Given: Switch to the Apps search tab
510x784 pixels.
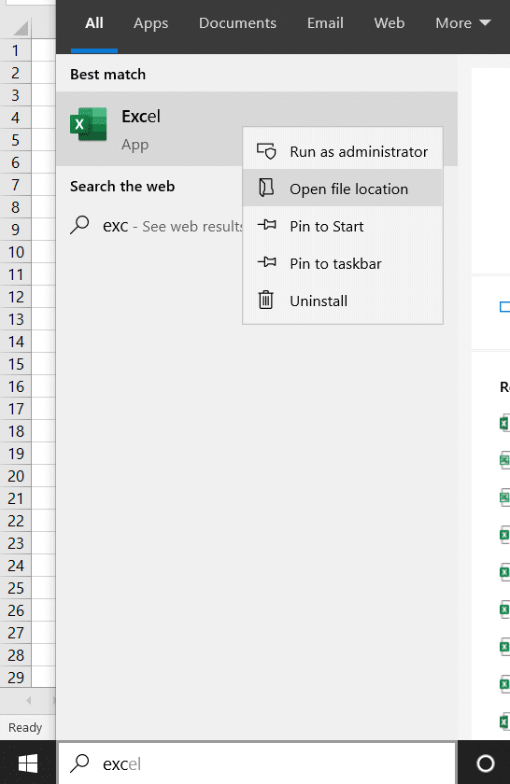Looking at the screenshot, I should 150,23.
